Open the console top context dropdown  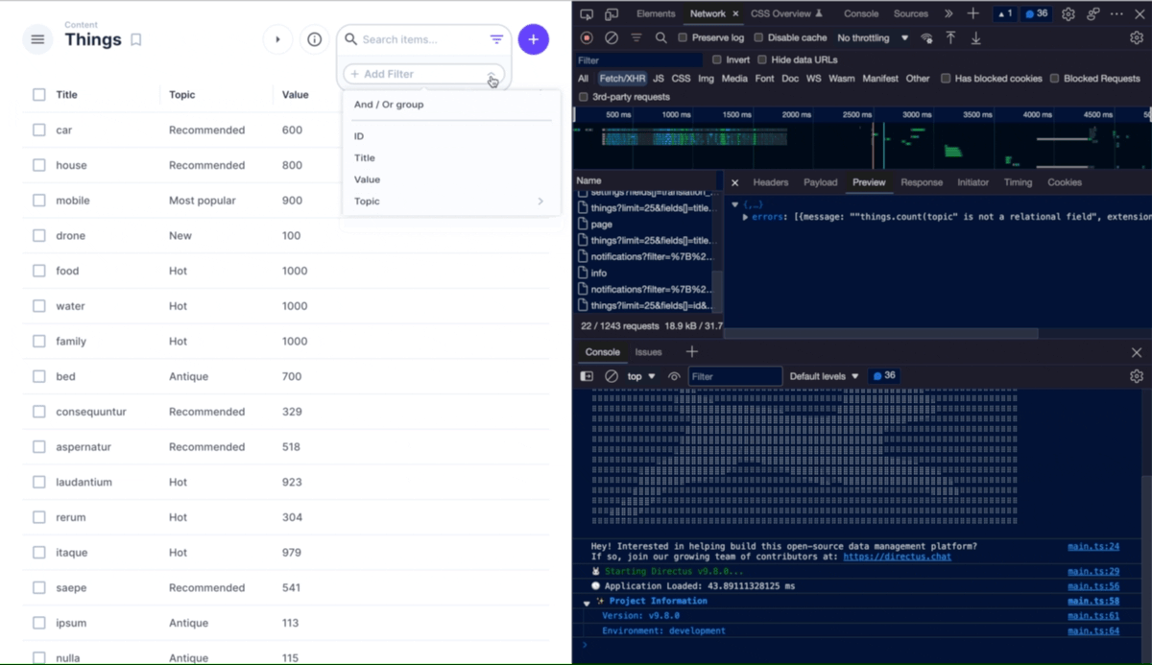(x=641, y=376)
